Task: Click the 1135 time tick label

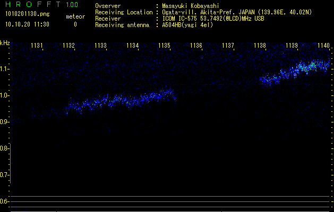Action: (165, 46)
